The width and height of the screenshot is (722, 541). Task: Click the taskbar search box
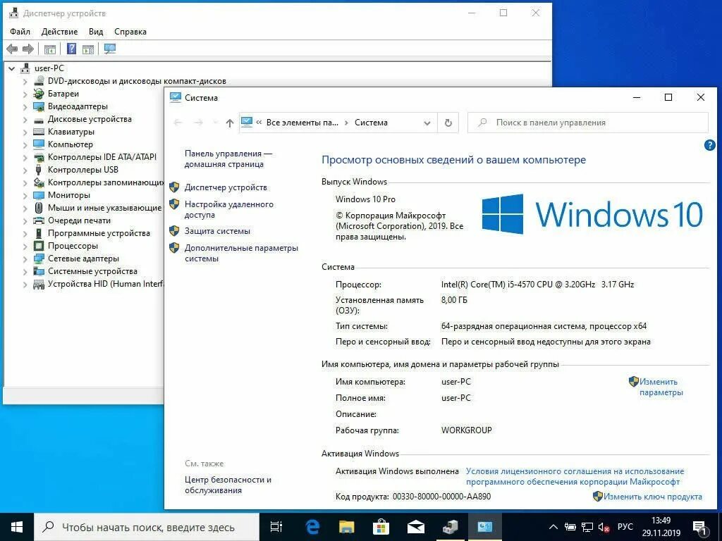pyautogui.click(x=147, y=527)
